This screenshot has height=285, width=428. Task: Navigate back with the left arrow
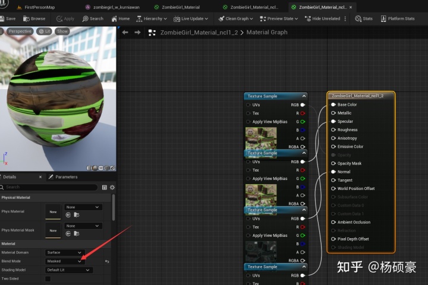click(x=125, y=33)
